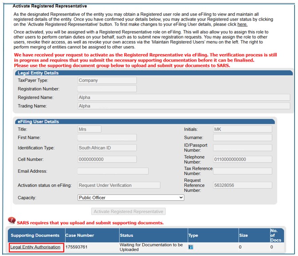Click the Request Reference Number field 56328056
The width and height of the screenshot is (298, 256).
point(243,185)
